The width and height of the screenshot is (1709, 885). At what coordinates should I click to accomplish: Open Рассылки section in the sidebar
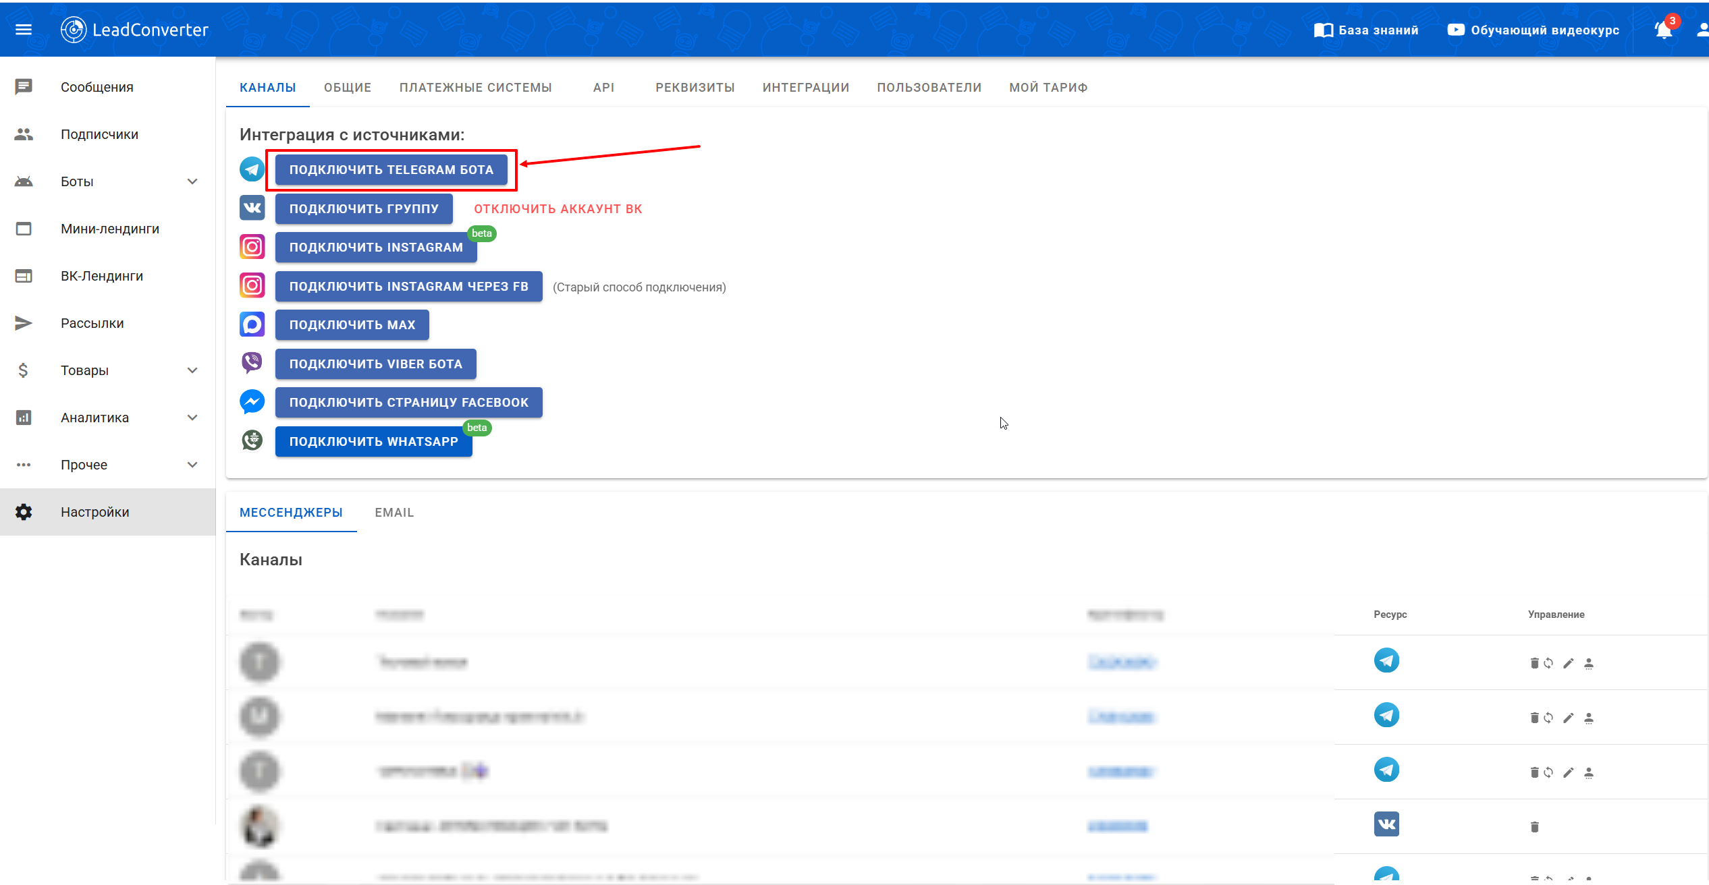point(92,323)
